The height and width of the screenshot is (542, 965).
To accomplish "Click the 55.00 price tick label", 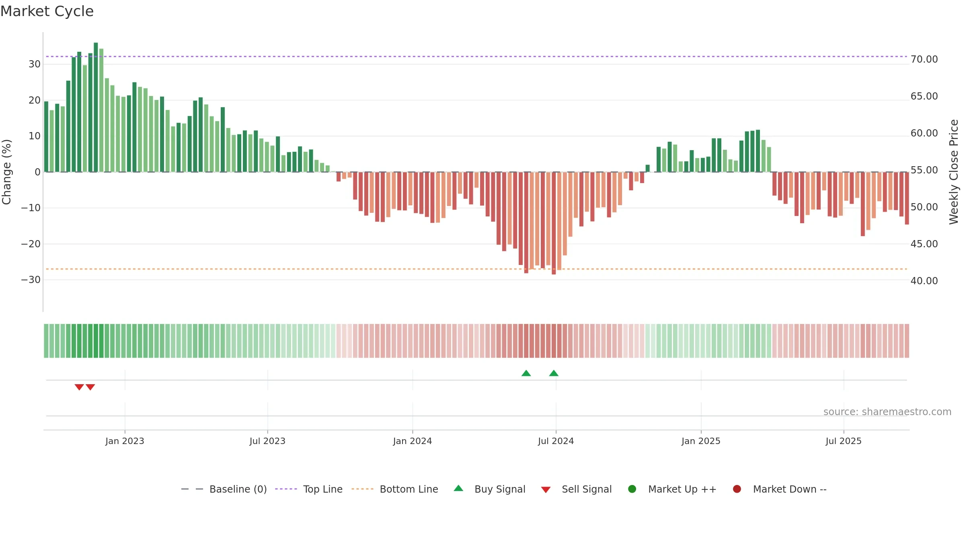I will click(x=924, y=170).
